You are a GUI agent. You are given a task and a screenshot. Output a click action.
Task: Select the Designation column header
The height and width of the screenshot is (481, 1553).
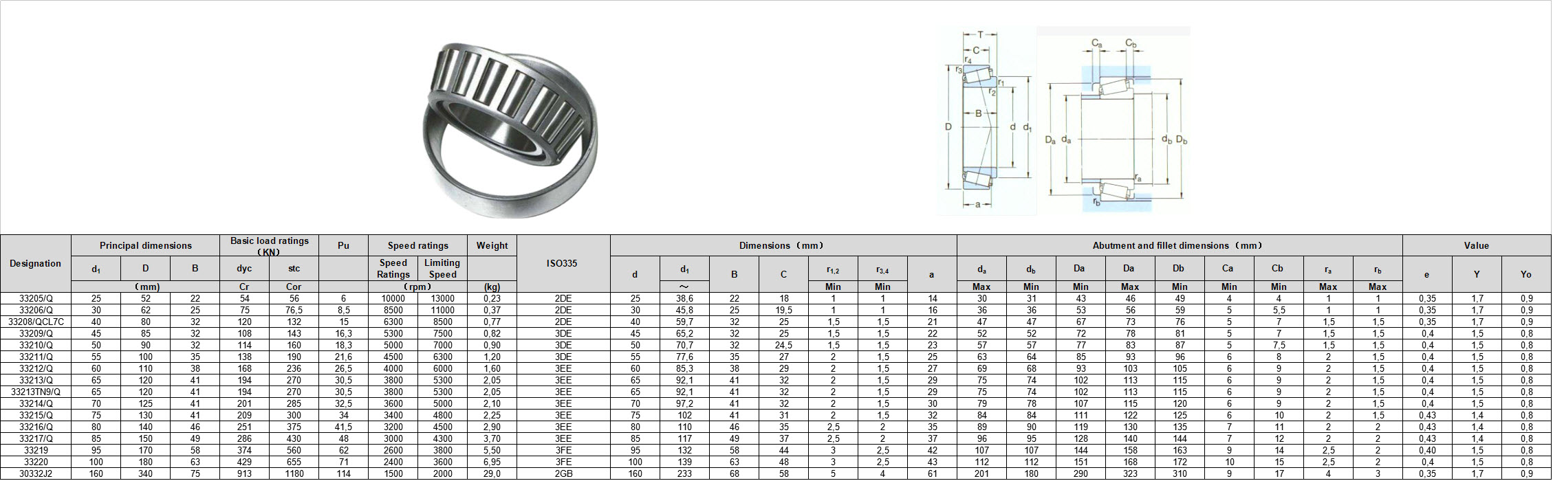[35, 264]
